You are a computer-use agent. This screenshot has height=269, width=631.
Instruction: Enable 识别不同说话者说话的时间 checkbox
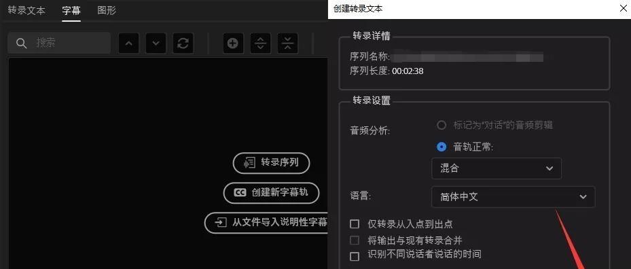(x=355, y=256)
